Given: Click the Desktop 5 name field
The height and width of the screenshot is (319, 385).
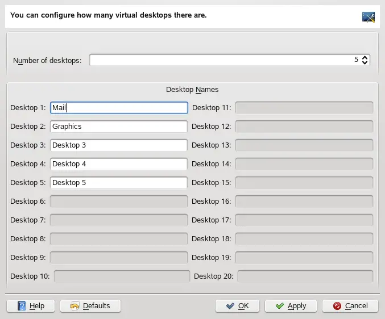Looking at the screenshot, I should pos(119,182).
